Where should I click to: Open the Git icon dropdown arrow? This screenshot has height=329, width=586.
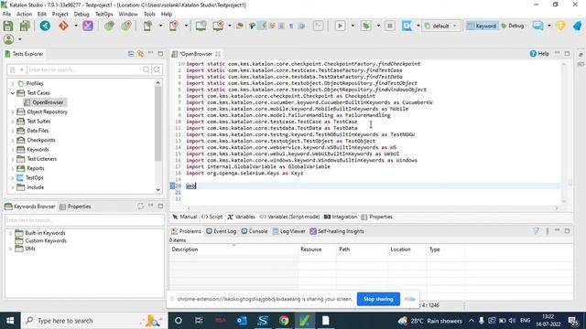tap(76, 26)
